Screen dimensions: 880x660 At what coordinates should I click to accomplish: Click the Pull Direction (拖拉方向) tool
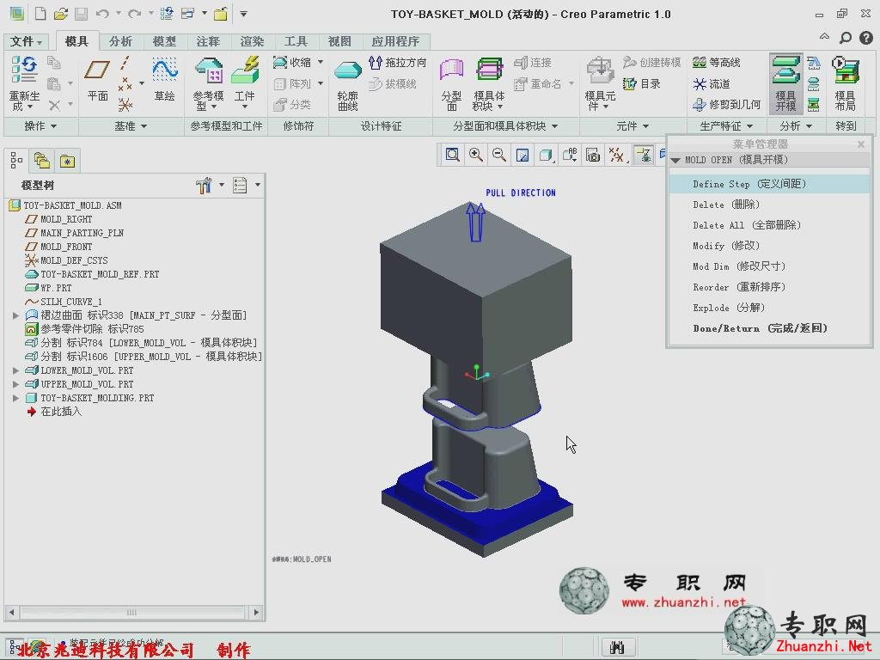(x=397, y=62)
